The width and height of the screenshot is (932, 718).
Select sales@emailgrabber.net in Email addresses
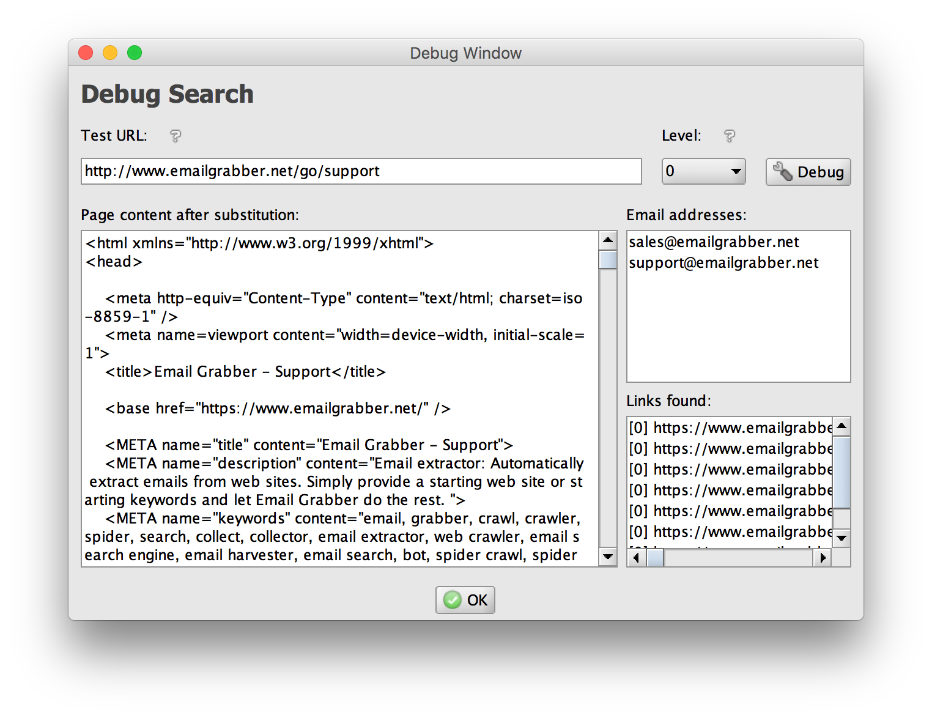point(714,242)
